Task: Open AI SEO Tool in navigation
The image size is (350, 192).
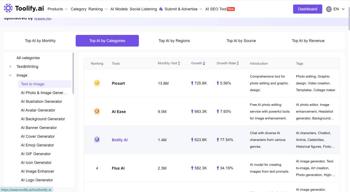Action: [216, 9]
